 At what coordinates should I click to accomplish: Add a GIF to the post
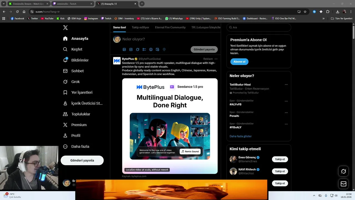[x=131, y=49]
